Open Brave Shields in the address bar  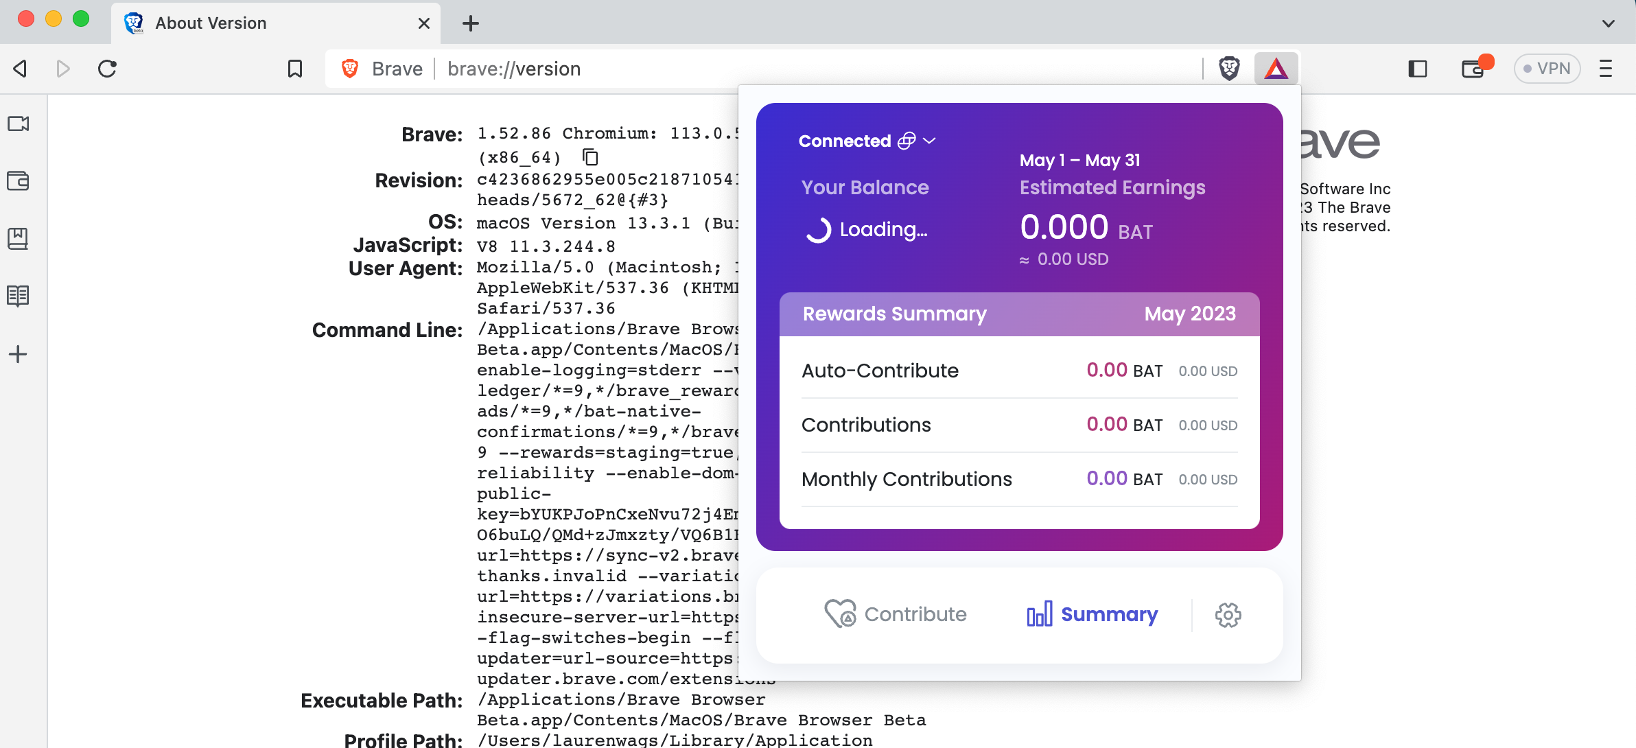click(x=1228, y=68)
